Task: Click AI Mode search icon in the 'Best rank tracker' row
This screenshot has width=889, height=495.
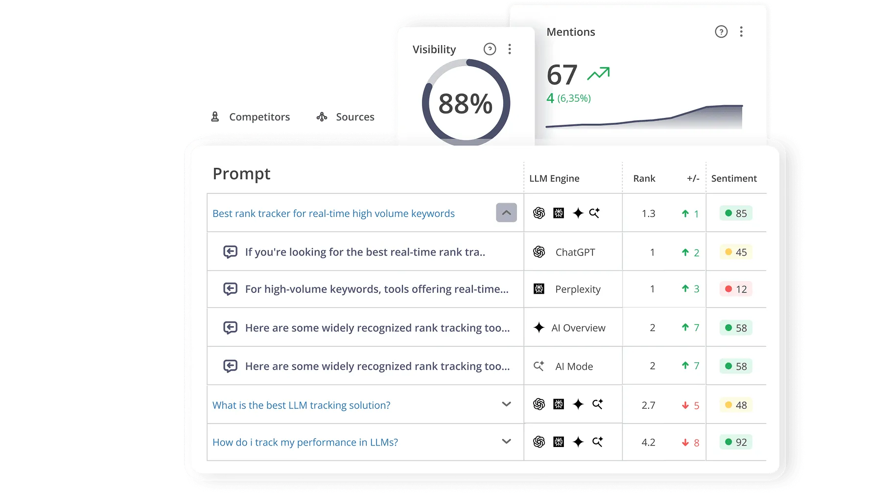Action: pyautogui.click(x=595, y=213)
